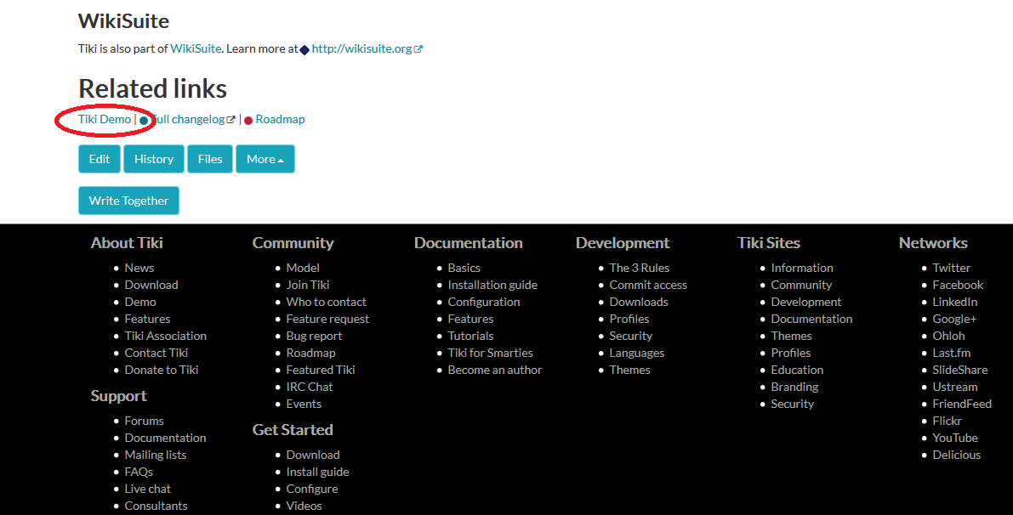Open SlideShare link
The image size is (1013, 515).
coord(960,370)
